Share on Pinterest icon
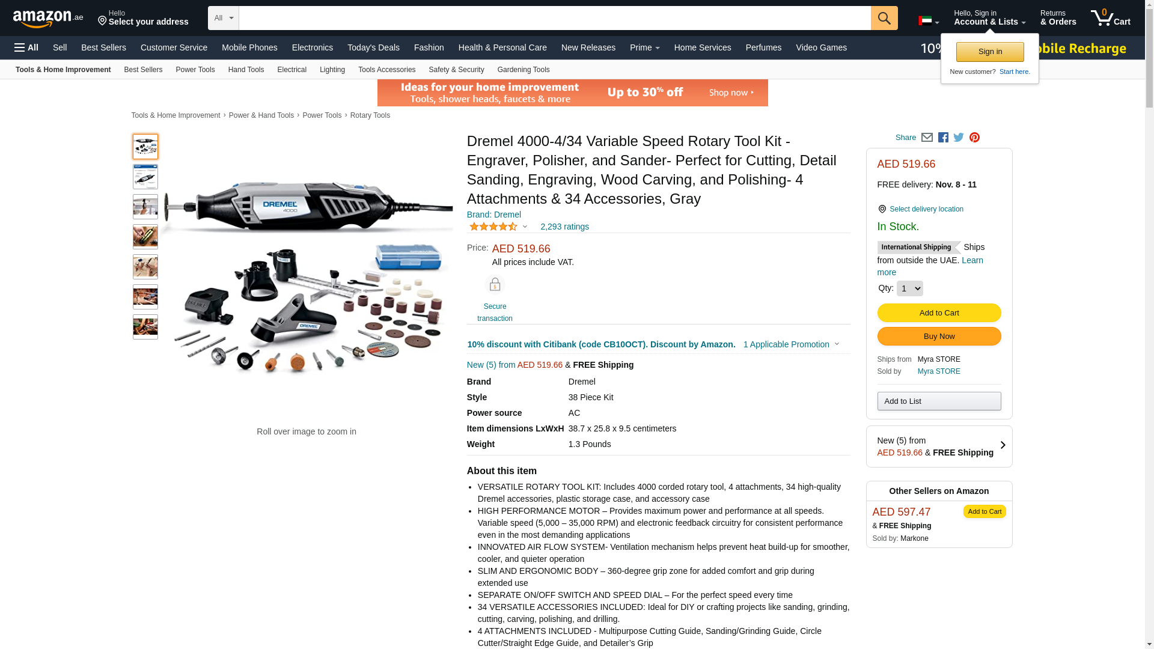The image size is (1154, 649). [974, 138]
